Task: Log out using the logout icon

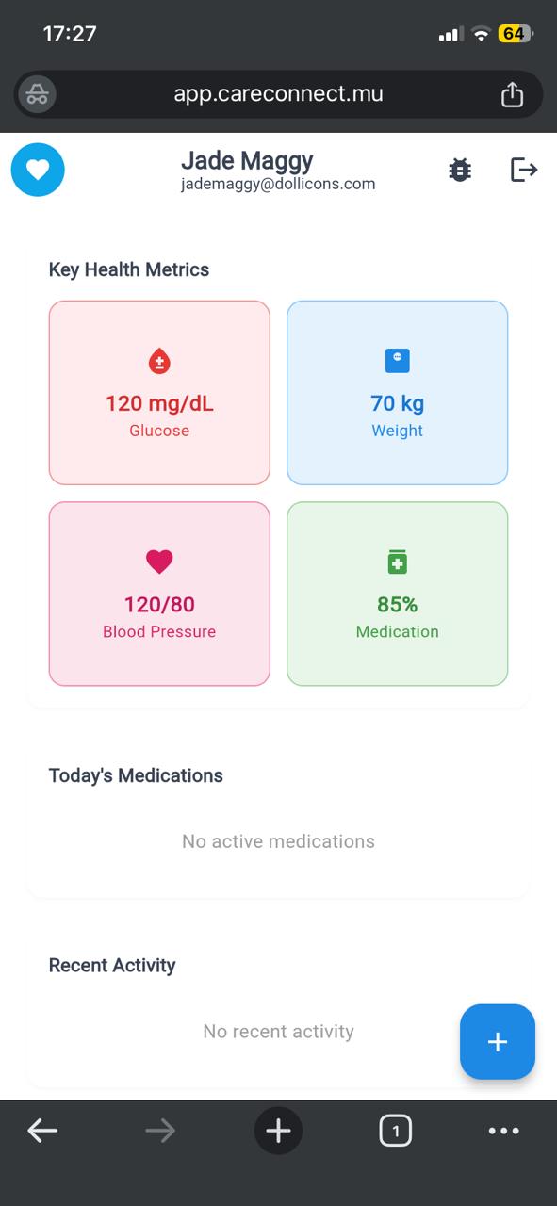Action: pyautogui.click(x=523, y=170)
